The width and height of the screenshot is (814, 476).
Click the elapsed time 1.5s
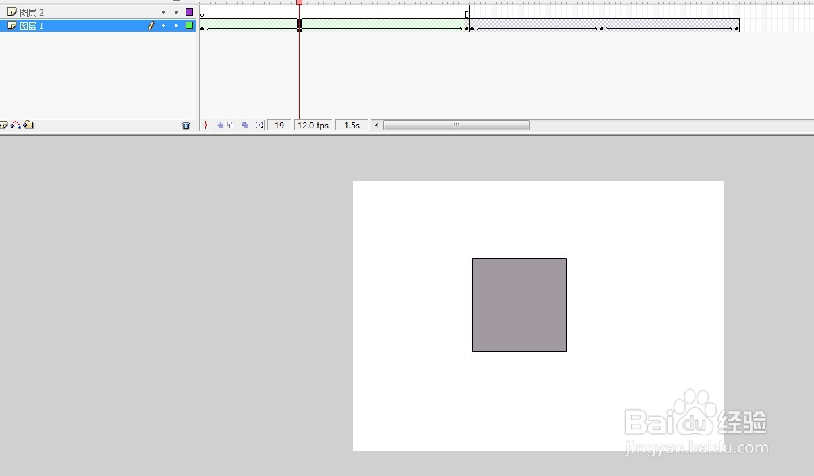(352, 125)
